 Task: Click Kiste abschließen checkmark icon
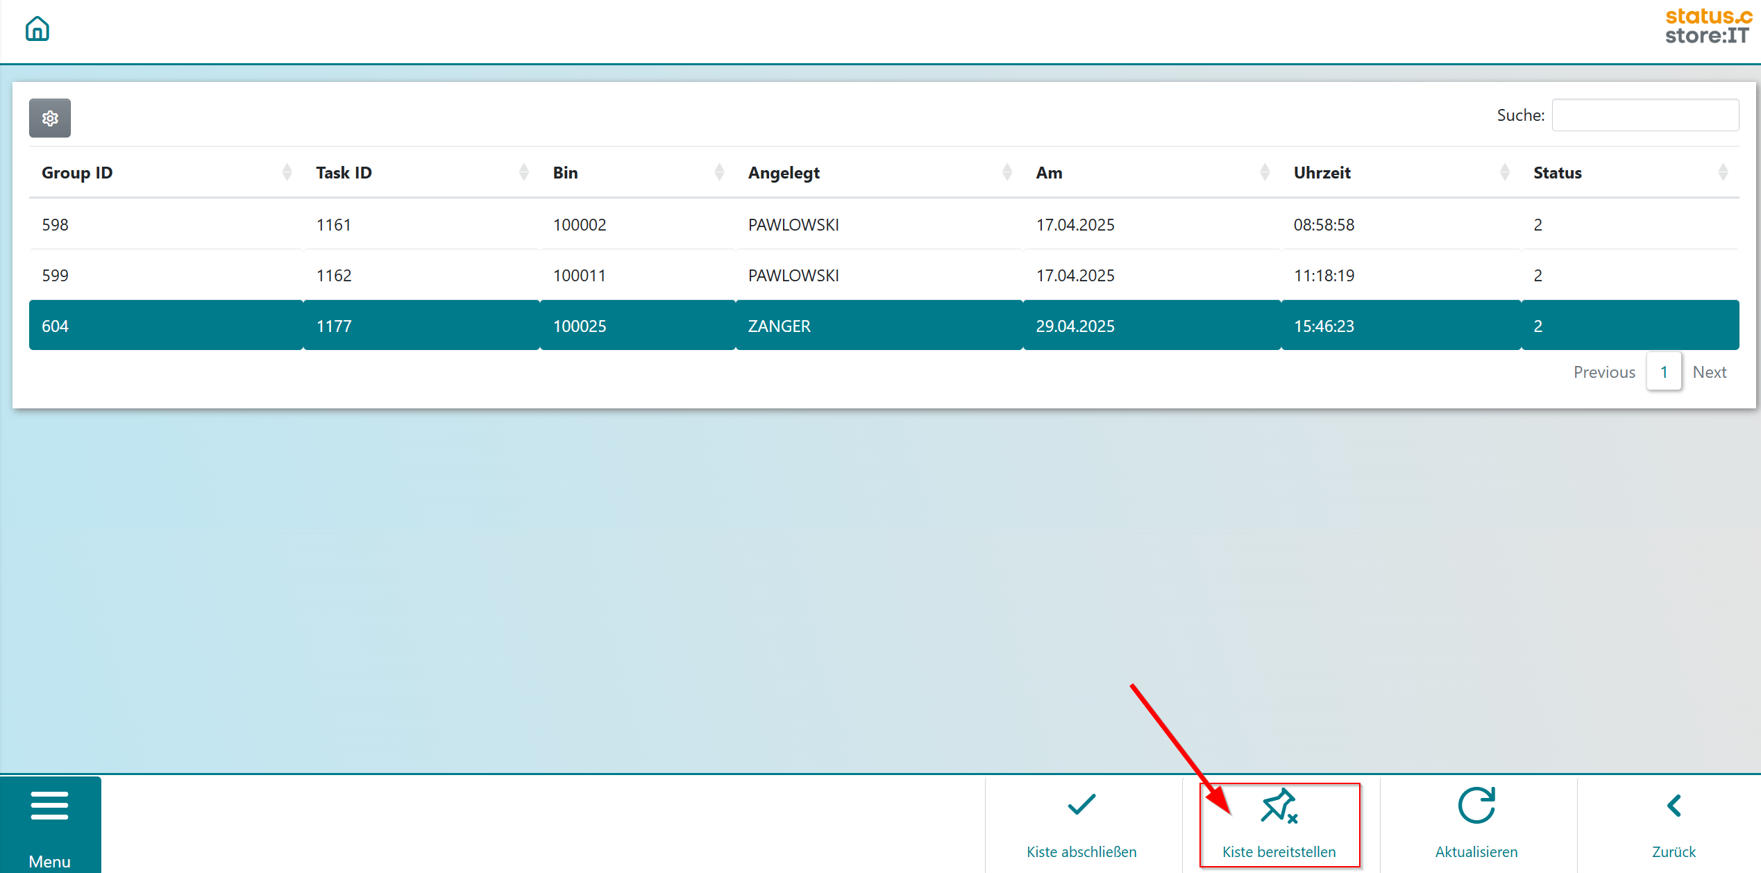tap(1081, 806)
